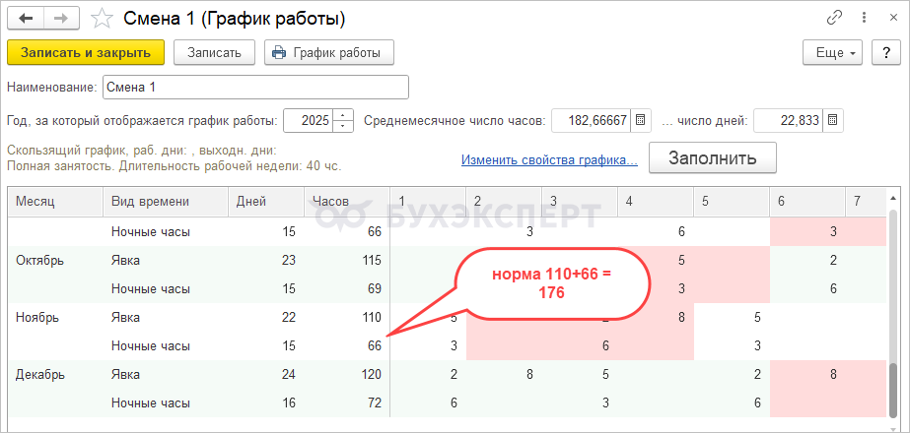The image size is (910, 433).
Task: Open the calculator for the number of days
Action: tap(832, 121)
